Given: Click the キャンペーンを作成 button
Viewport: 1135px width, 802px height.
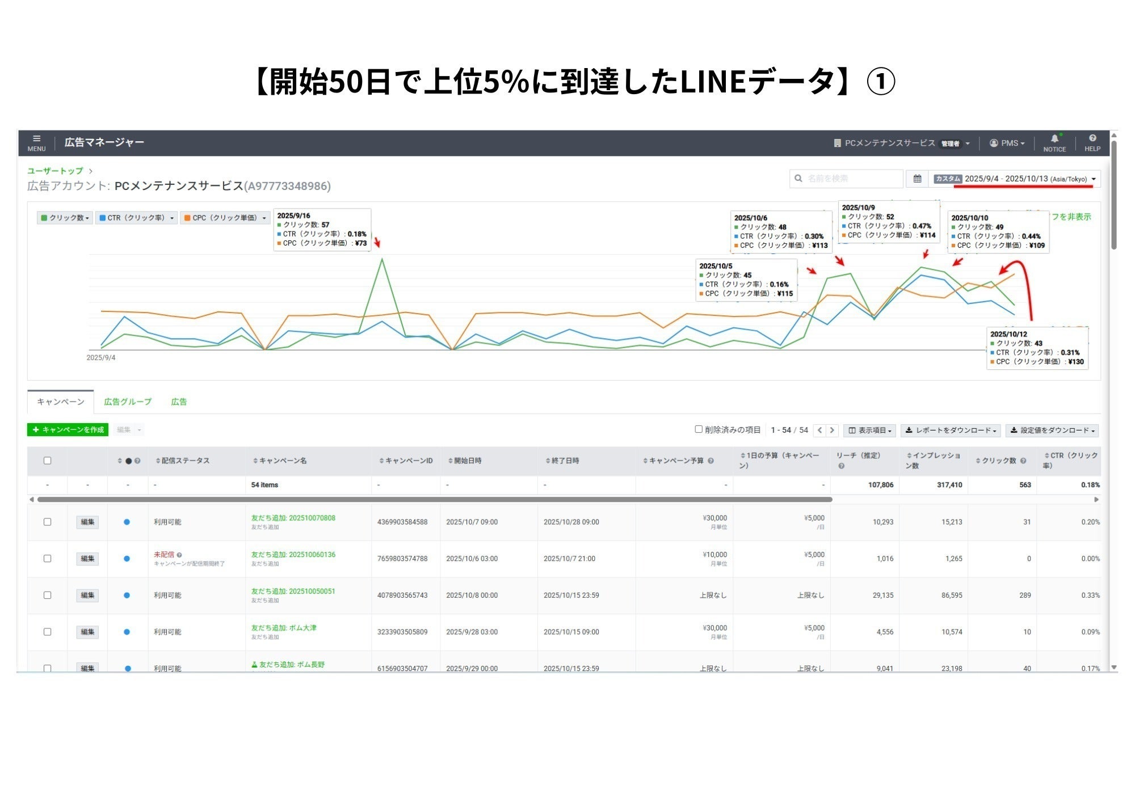Looking at the screenshot, I should coord(68,430).
